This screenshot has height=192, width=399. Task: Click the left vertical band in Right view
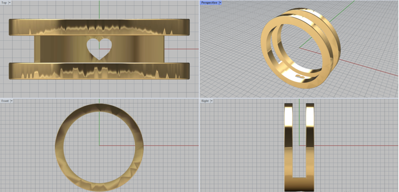pos(289,140)
